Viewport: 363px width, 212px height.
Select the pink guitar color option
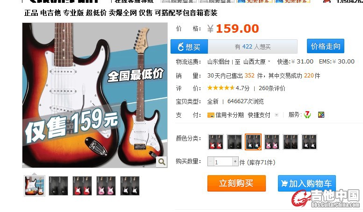272,141
